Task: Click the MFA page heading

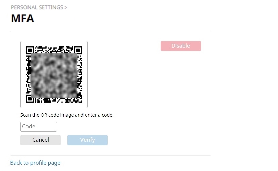Action: [22, 18]
